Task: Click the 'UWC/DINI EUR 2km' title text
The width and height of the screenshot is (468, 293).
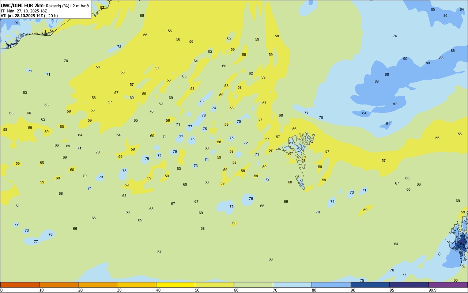Action: point(22,5)
